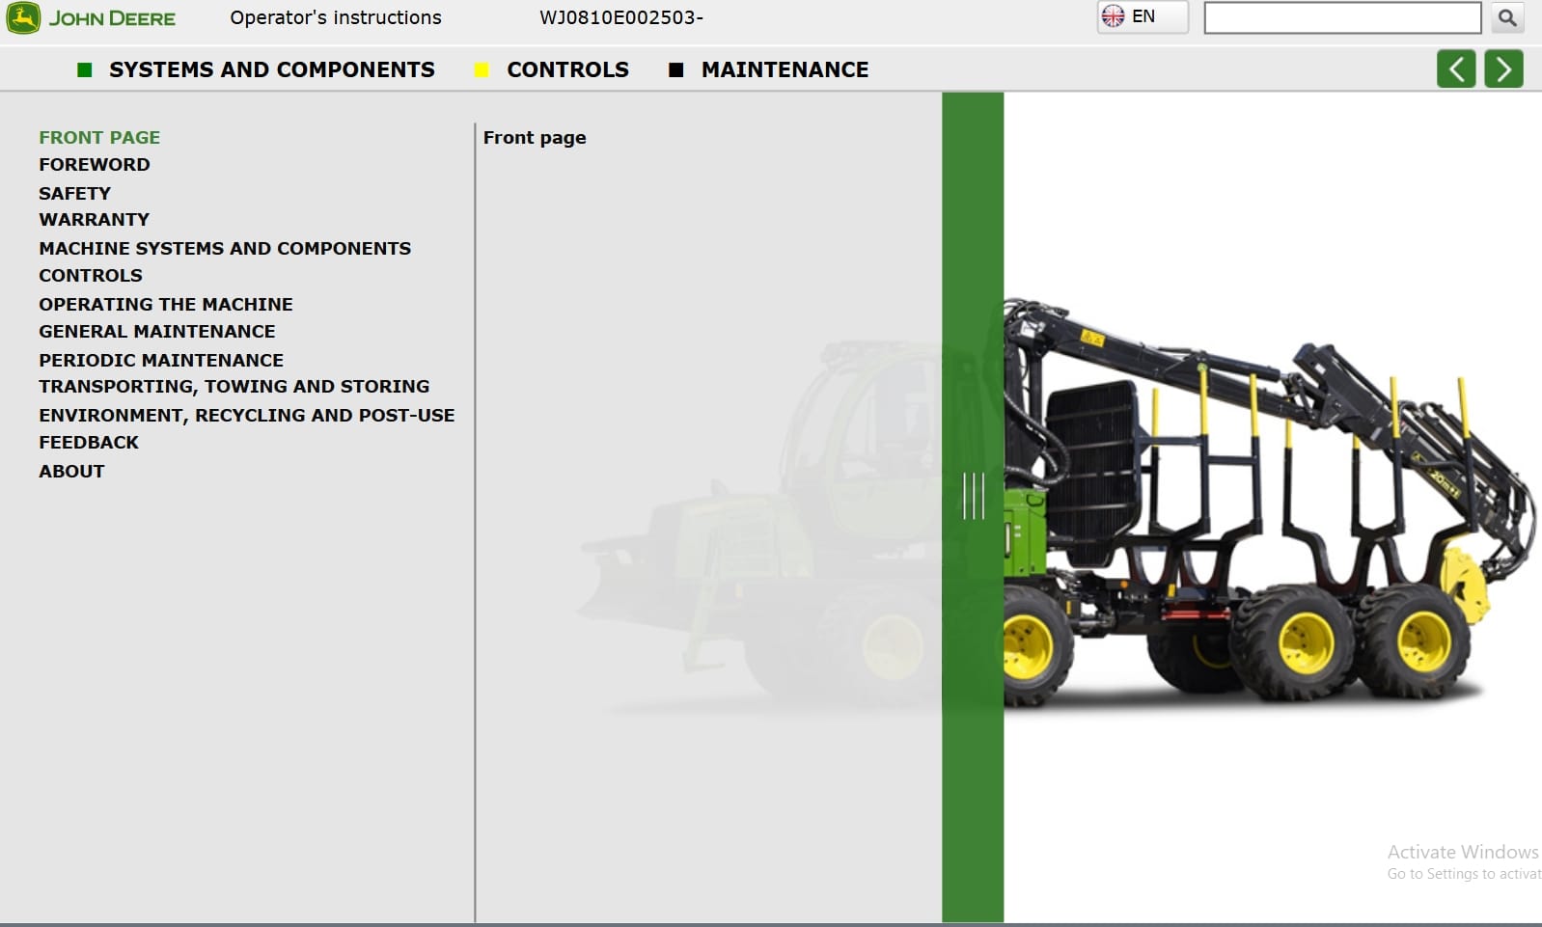
Task: Open the Controls section in contents
Action: pyautogui.click(x=91, y=276)
